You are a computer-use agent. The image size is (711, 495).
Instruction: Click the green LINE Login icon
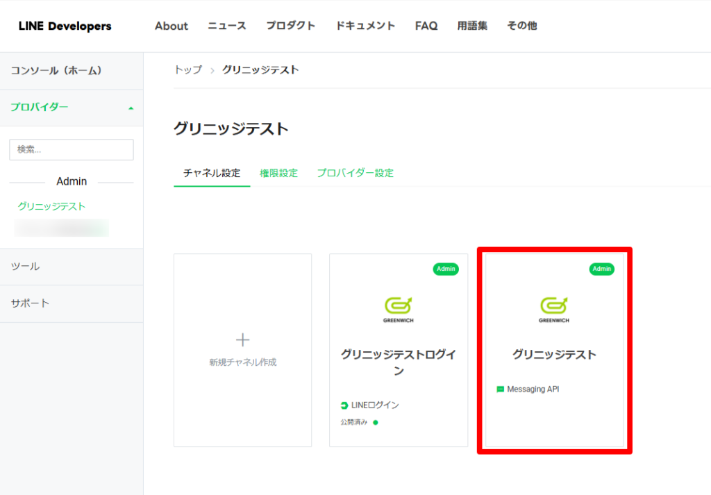pos(344,405)
